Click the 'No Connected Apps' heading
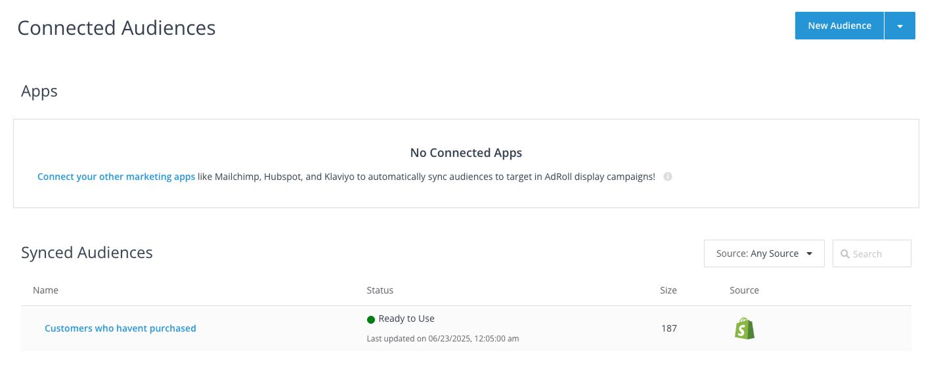Screen dimensions: 941x371 (x=466, y=153)
